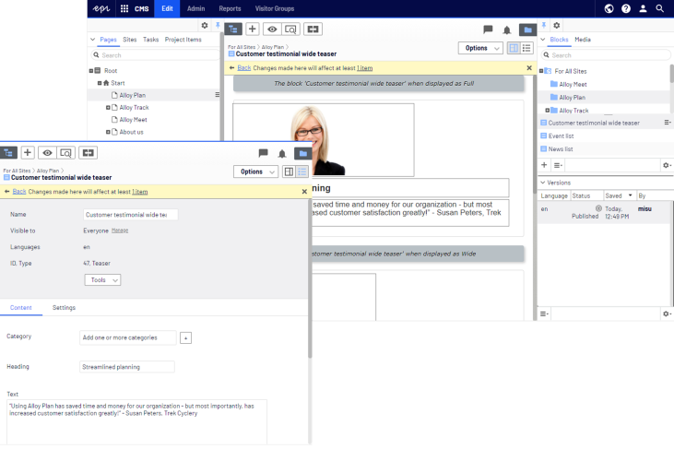This screenshot has height=461, width=674.
Task: Open the Options dropdown in the lower window
Action: coord(255,171)
